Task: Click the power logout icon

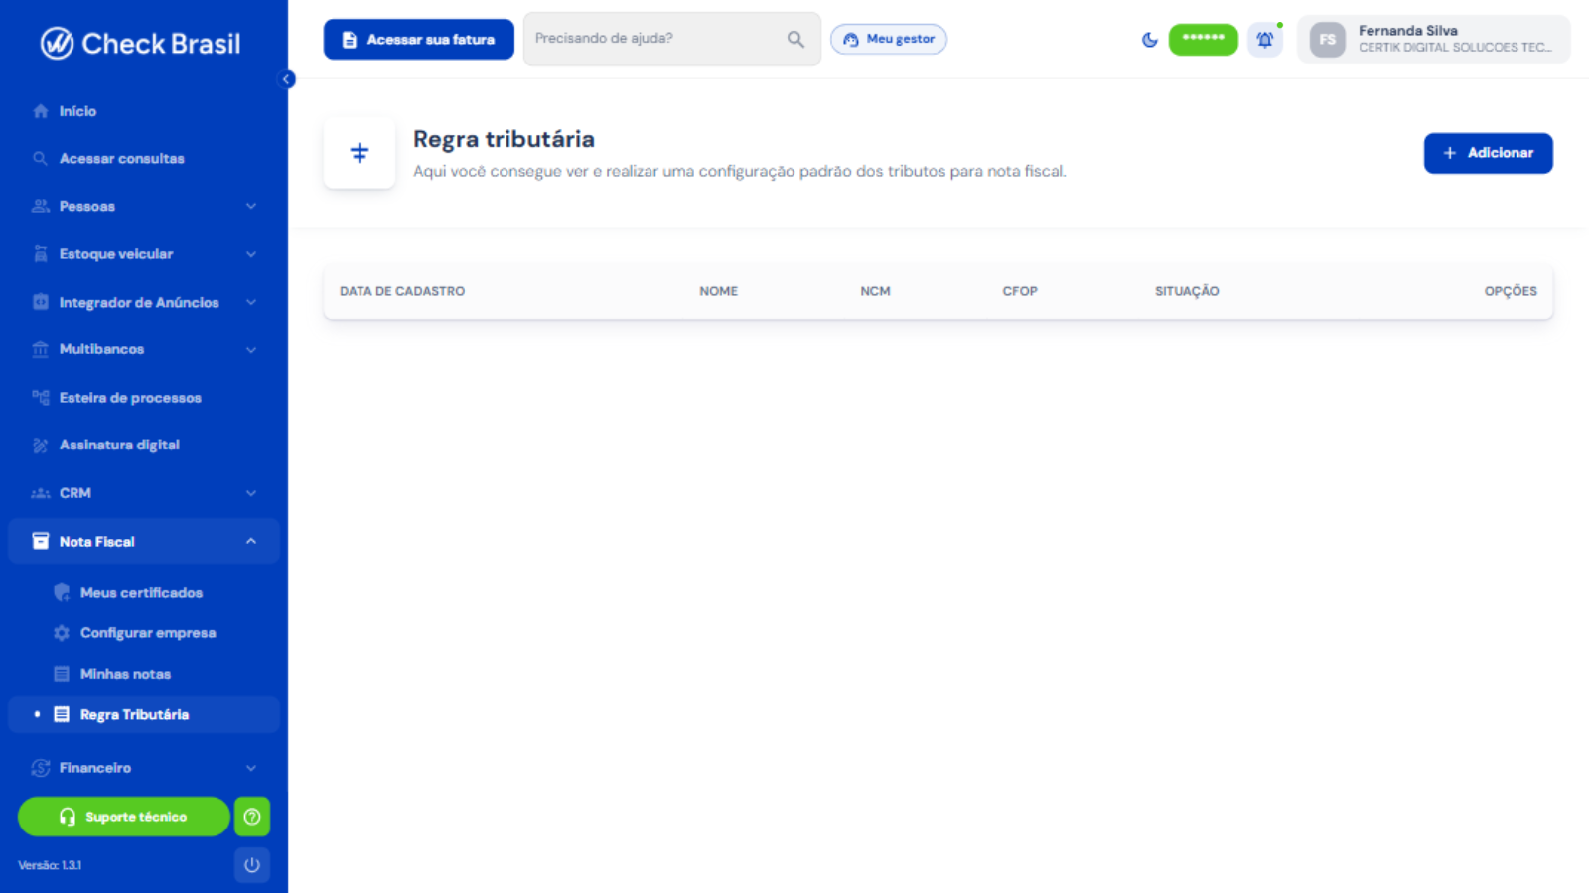Action: (x=252, y=865)
